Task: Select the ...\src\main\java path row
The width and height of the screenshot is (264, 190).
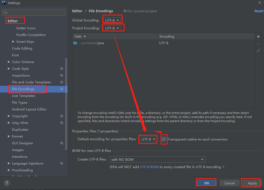Action: point(164,43)
